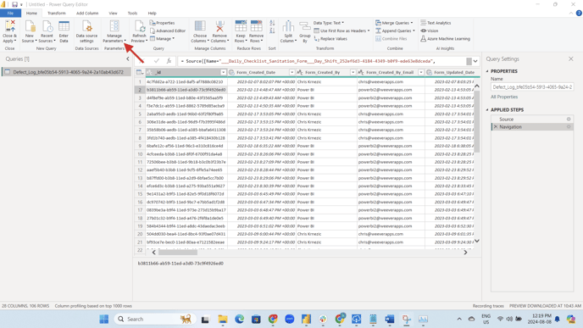Open the _id column filter dropdown

[223, 72]
